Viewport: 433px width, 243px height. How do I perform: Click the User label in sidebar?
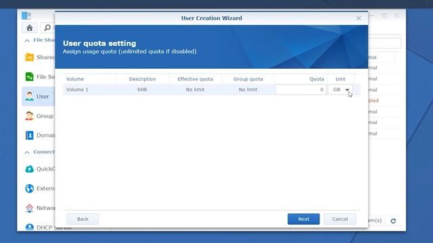43,97
